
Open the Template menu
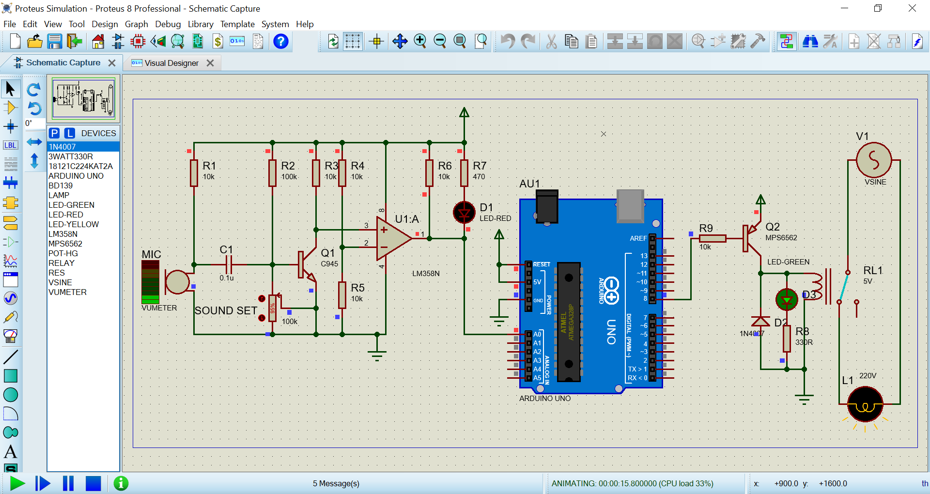tap(237, 24)
